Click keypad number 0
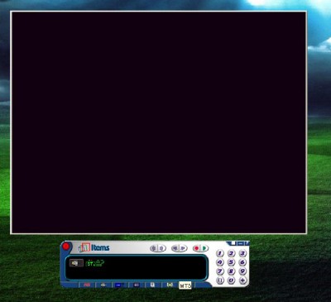This screenshot has height=302, width=331. (x=231, y=280)
